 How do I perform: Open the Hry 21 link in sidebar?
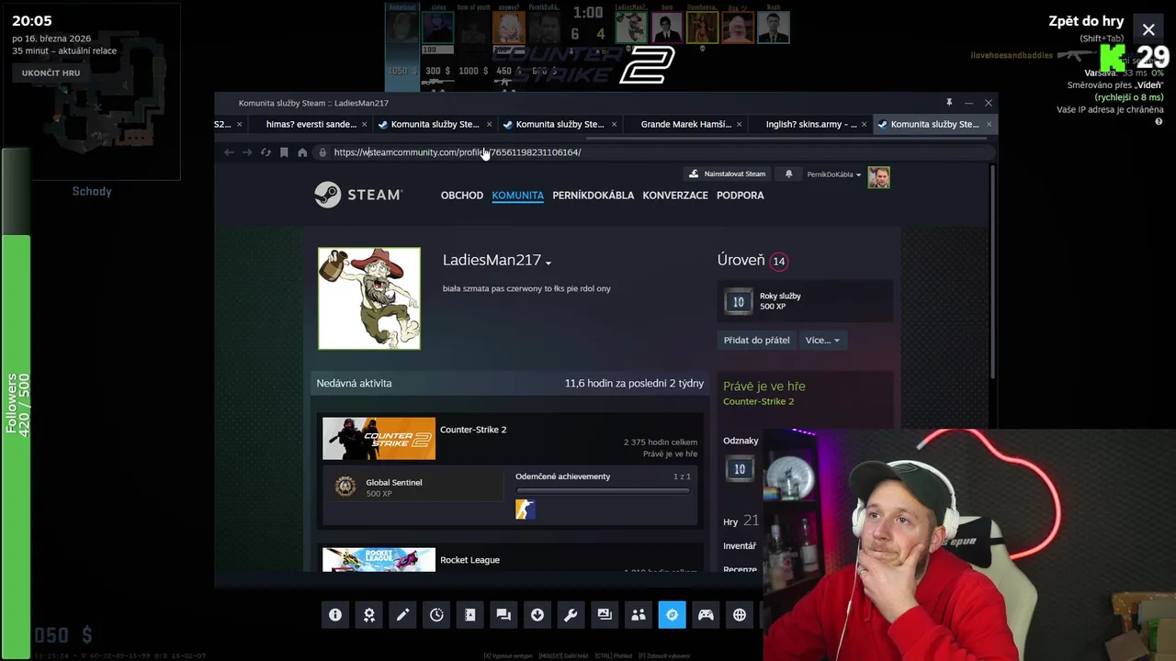(x=741, y=521)
